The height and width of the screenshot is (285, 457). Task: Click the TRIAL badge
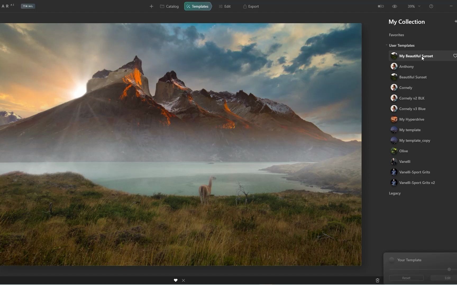click(x=28, y=6)
